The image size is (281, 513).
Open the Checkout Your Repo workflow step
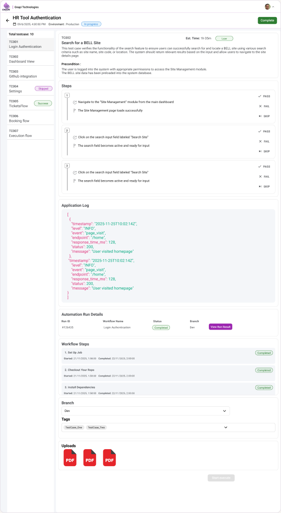pyautogui.click(x=168, y=373)
